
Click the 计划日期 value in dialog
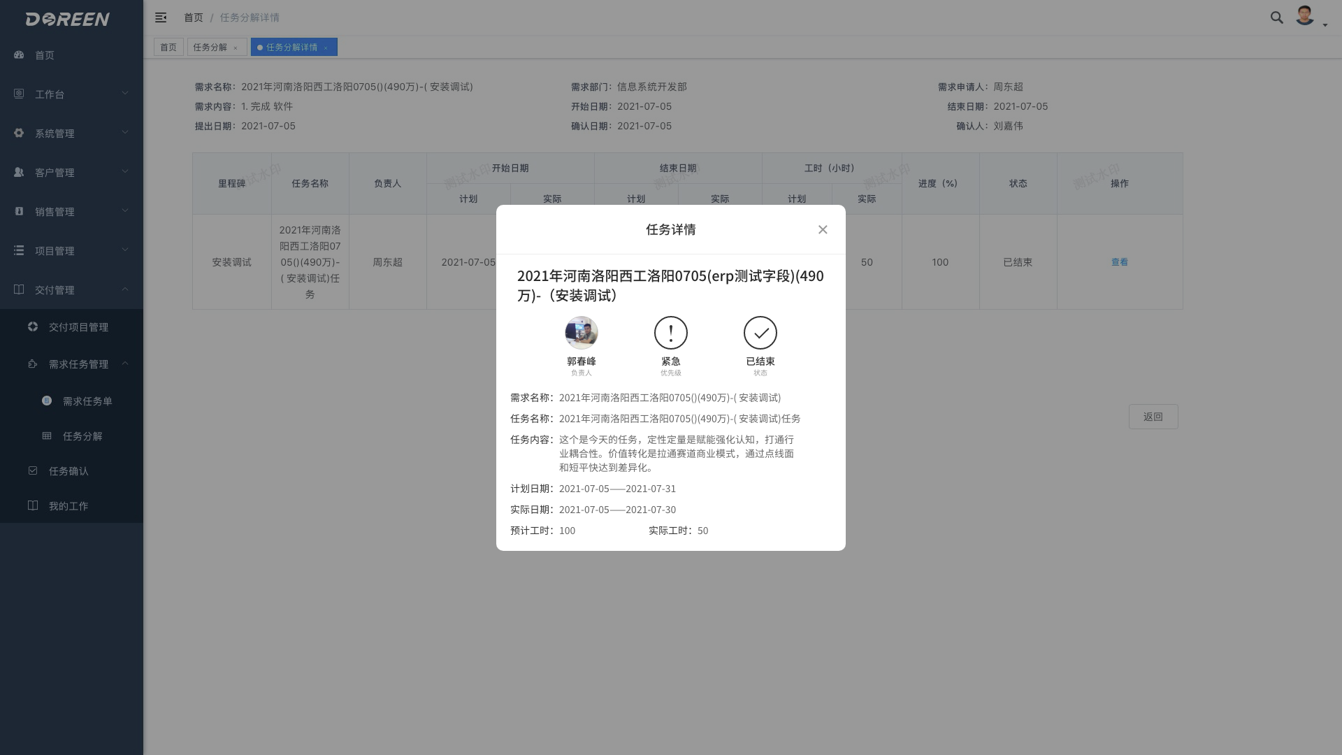[617, 489]
